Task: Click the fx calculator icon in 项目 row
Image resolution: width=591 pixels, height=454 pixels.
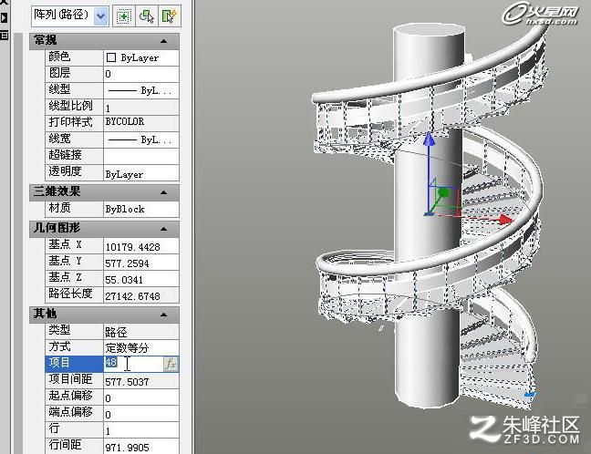Action: point(171,364)
